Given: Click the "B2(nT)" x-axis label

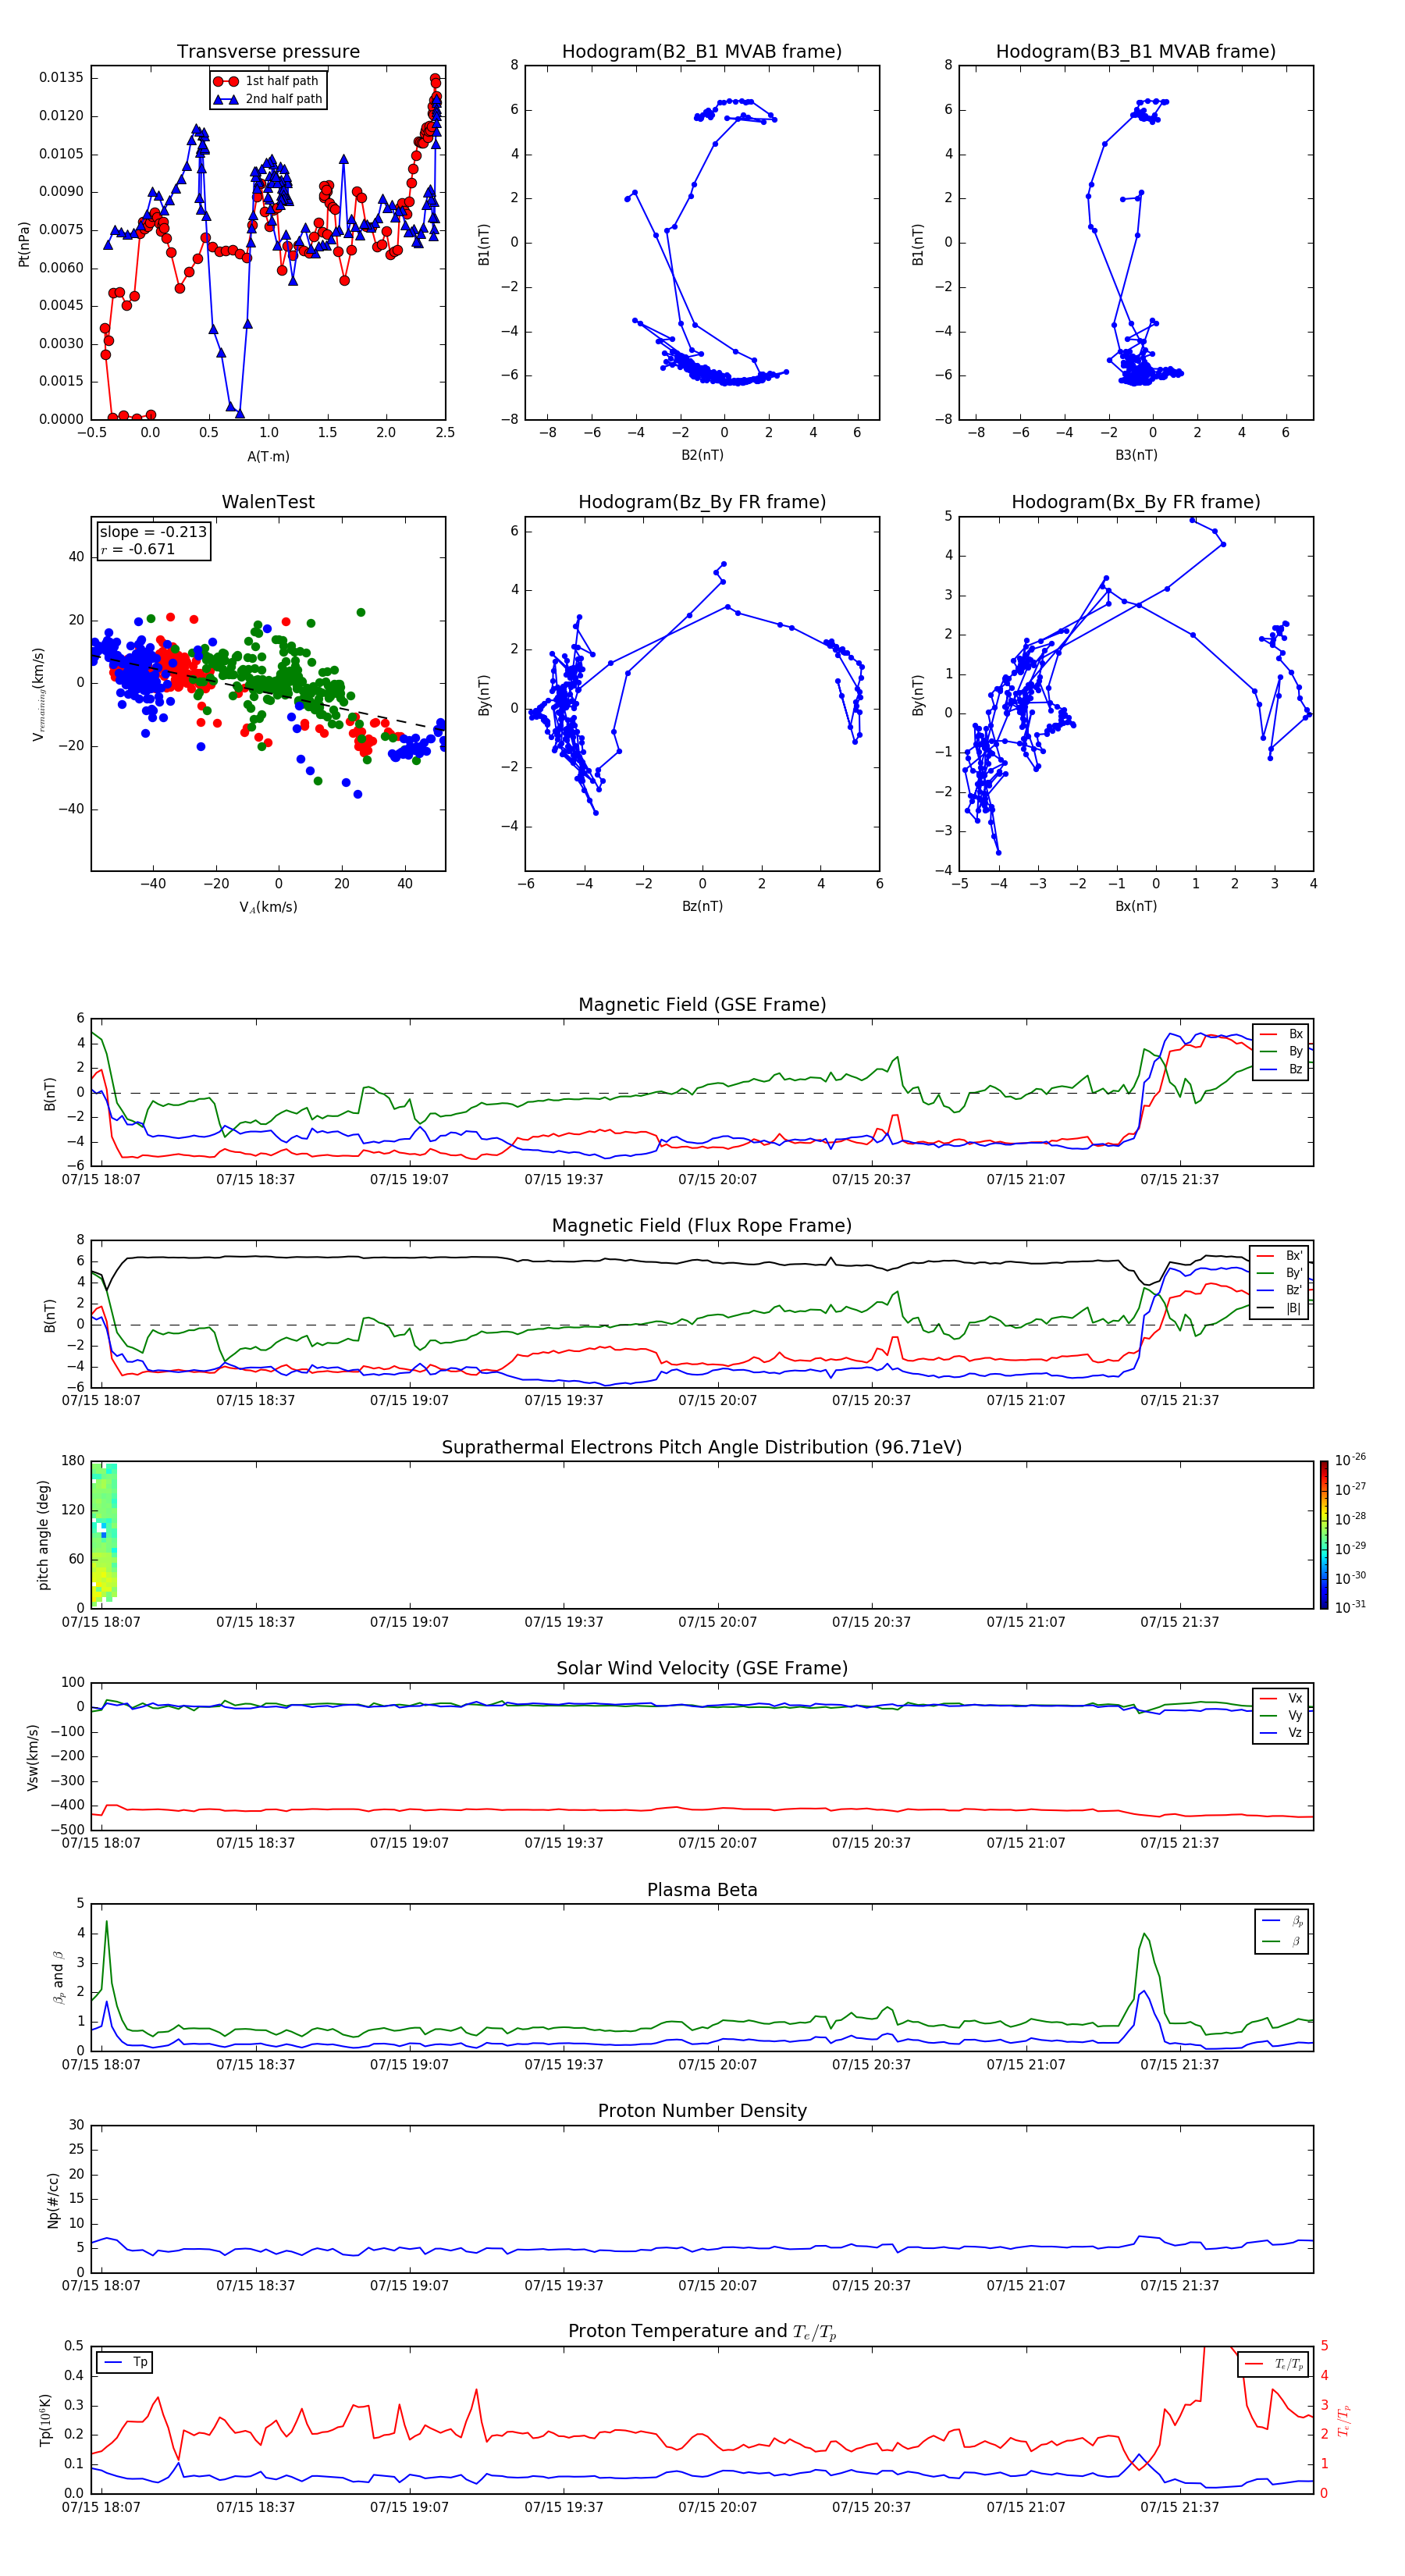Looking at the screenshot, I should 702,455.
